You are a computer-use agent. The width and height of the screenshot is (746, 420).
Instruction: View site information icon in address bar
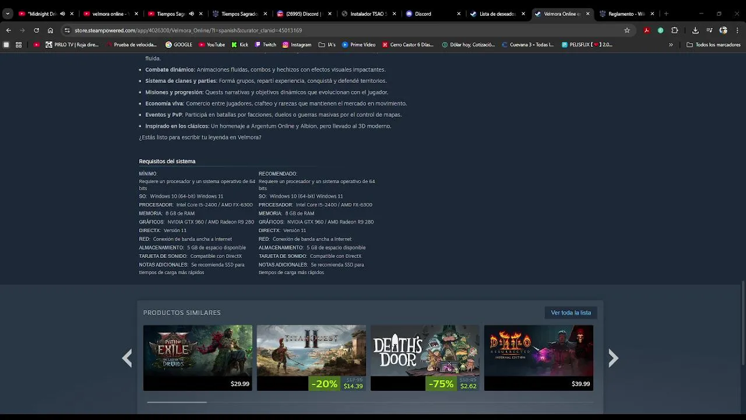point(67,30)
